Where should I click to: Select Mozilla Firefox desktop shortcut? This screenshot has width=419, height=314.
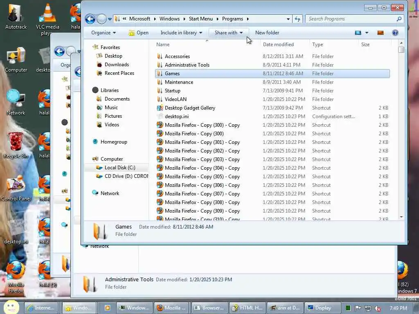16,276
